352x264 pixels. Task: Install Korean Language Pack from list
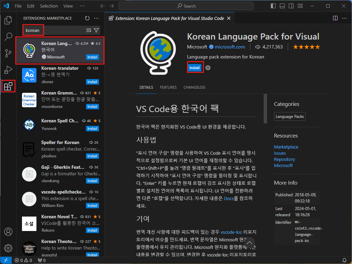point(92,57)
